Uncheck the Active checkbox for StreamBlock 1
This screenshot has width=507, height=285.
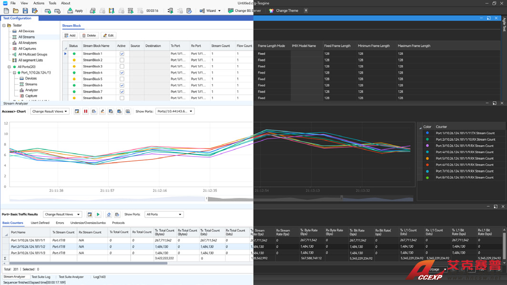coord(122,54)
